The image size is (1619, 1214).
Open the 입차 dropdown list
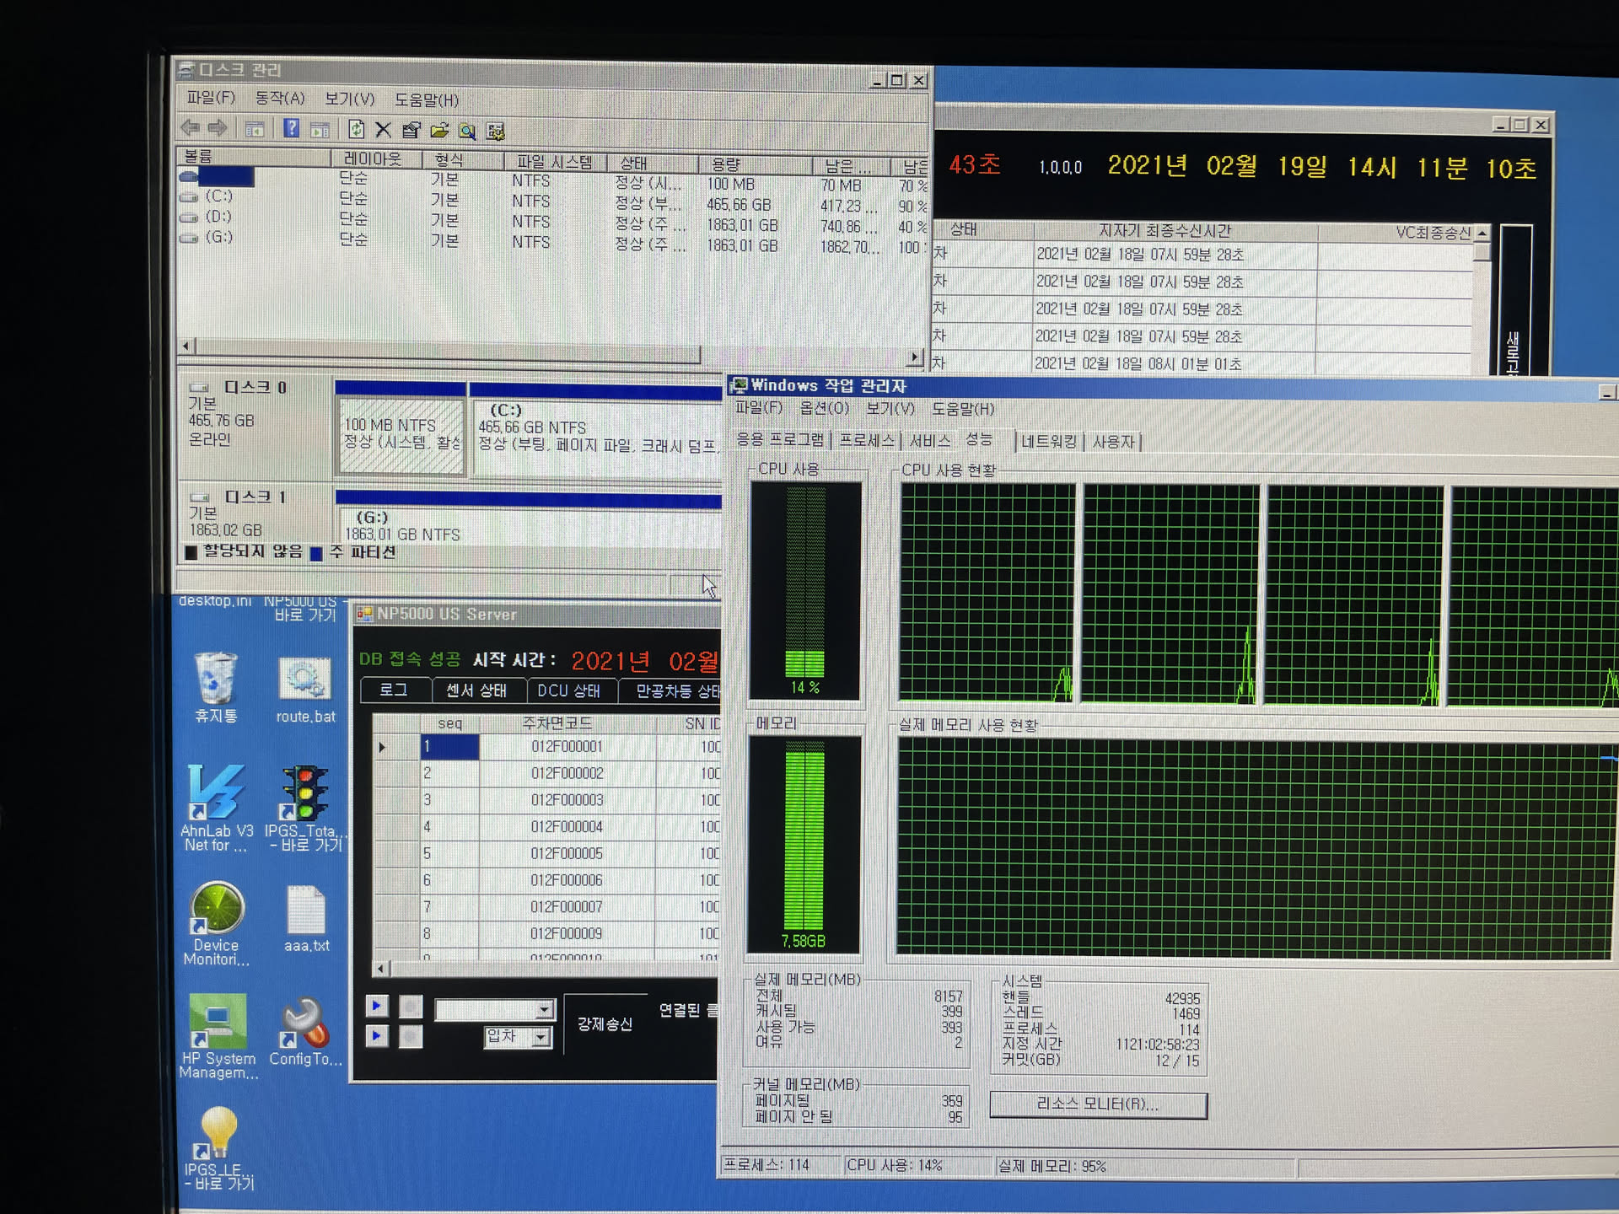(541, 1037)
